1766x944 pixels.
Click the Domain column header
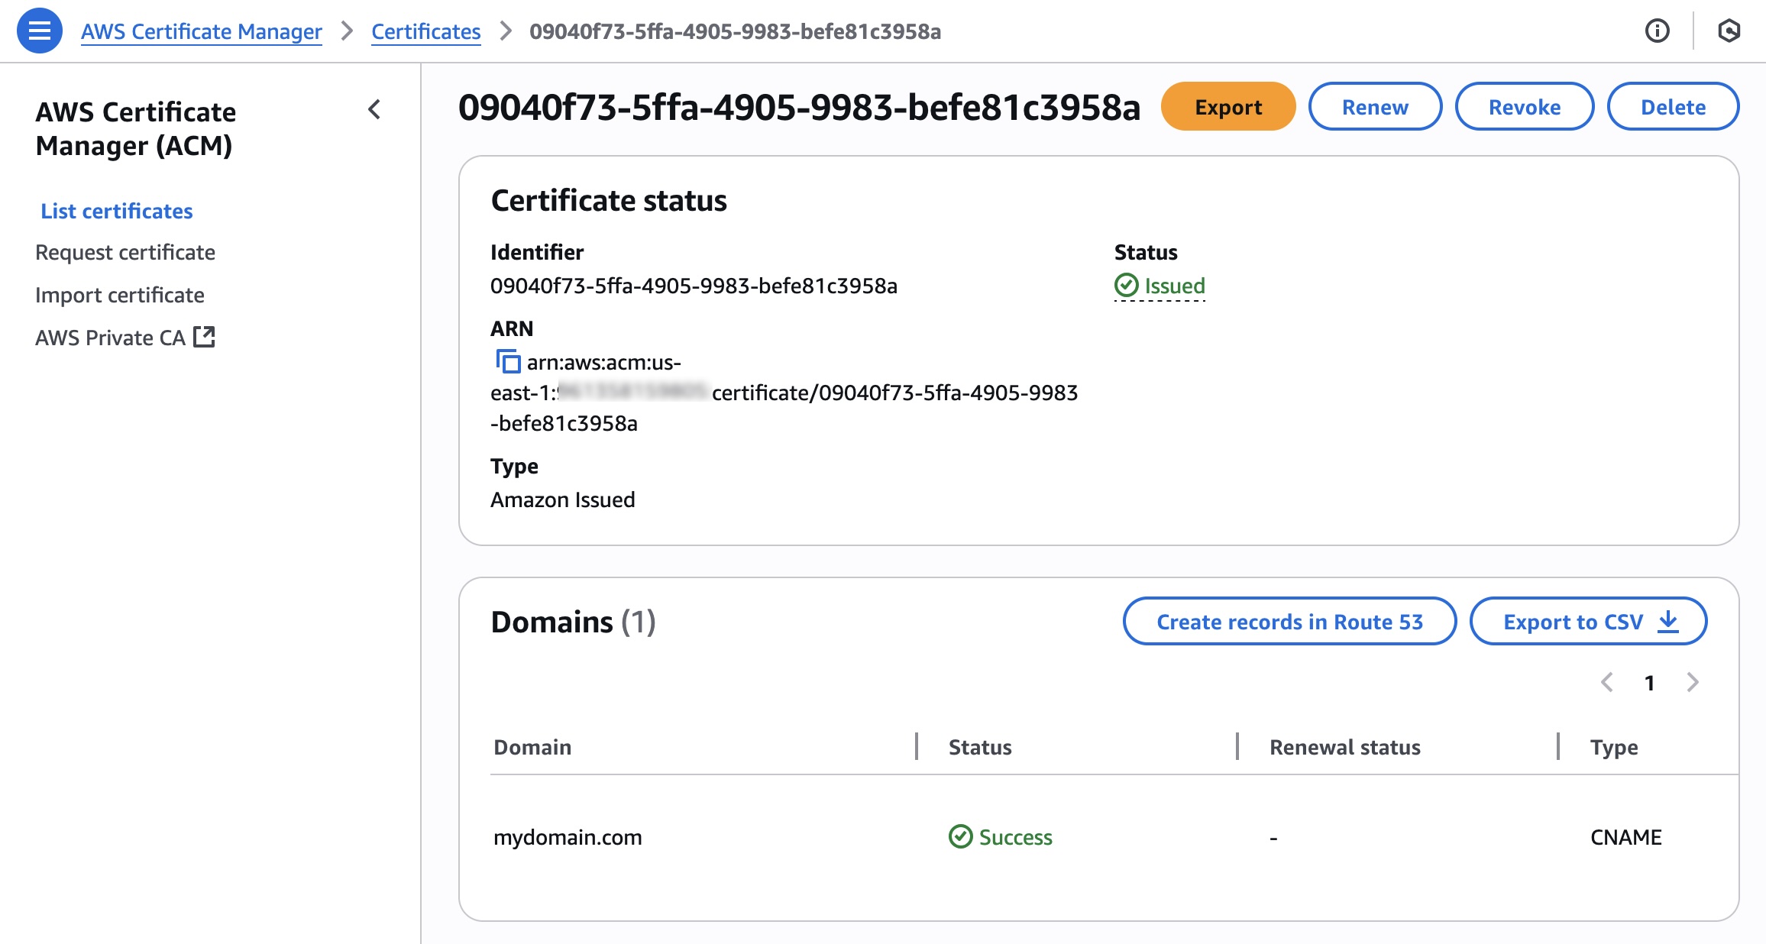click(532, 747)
